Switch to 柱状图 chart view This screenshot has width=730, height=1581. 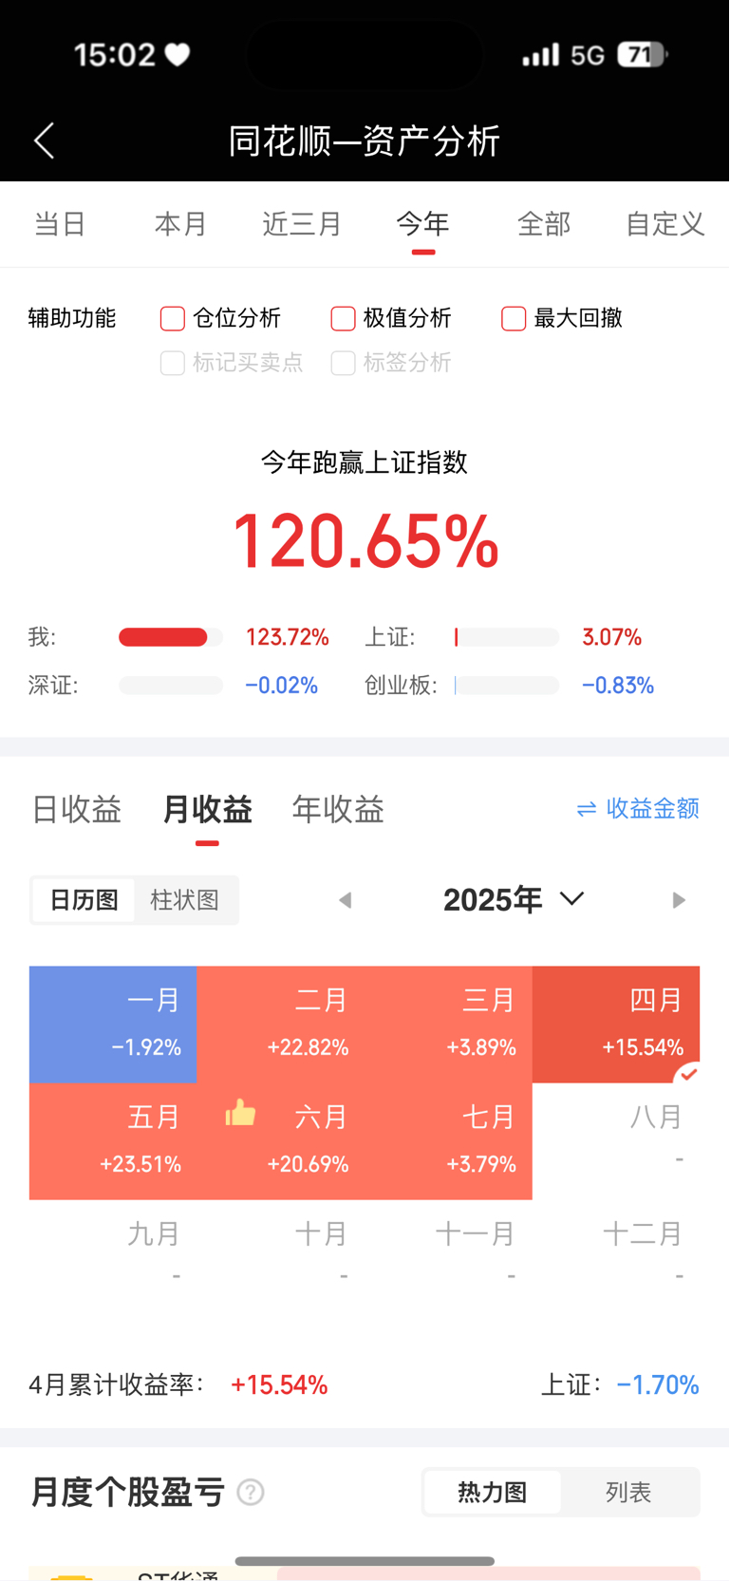[185, 900]
